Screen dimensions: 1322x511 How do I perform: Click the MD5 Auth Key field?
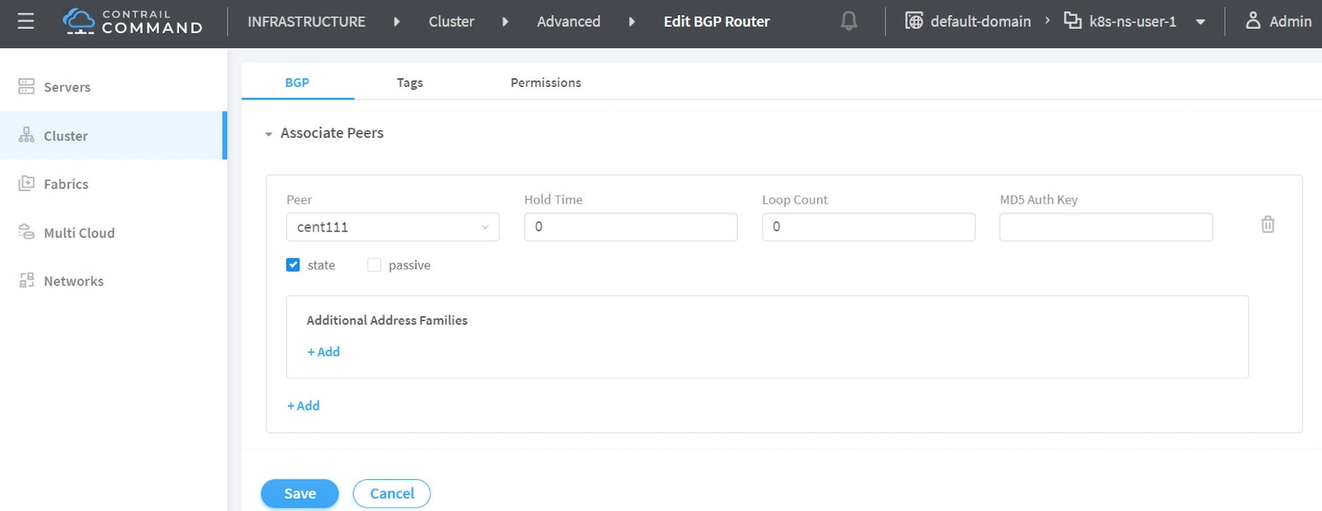(1106, 227)
